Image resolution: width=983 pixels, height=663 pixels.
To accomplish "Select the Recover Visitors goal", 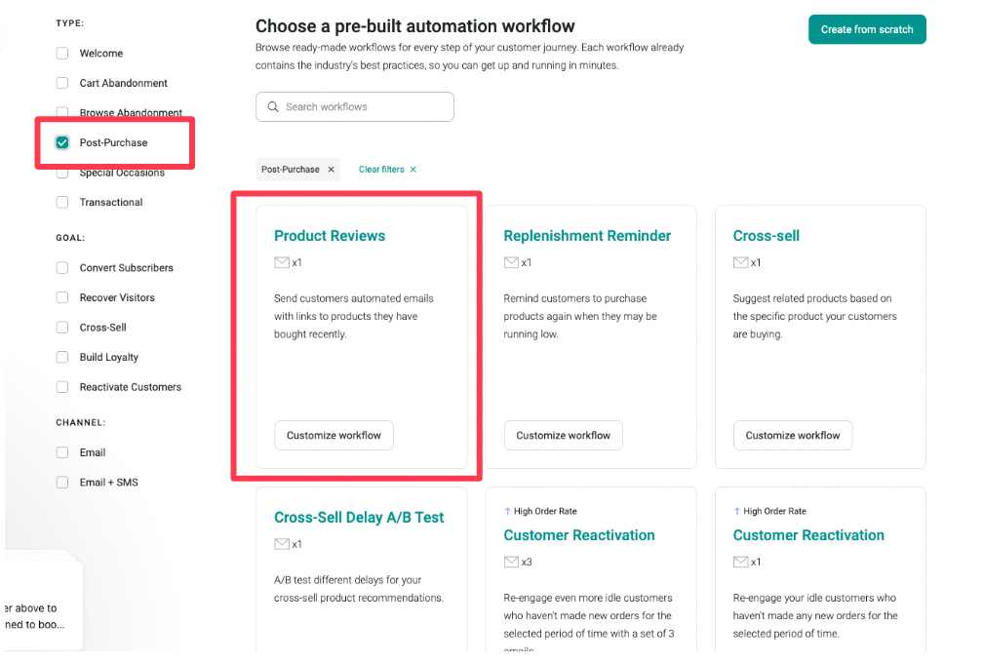I will click(x=61, y=297).
